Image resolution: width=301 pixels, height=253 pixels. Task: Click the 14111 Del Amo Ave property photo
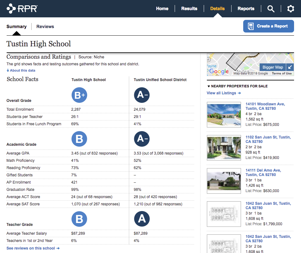[224, 181]
